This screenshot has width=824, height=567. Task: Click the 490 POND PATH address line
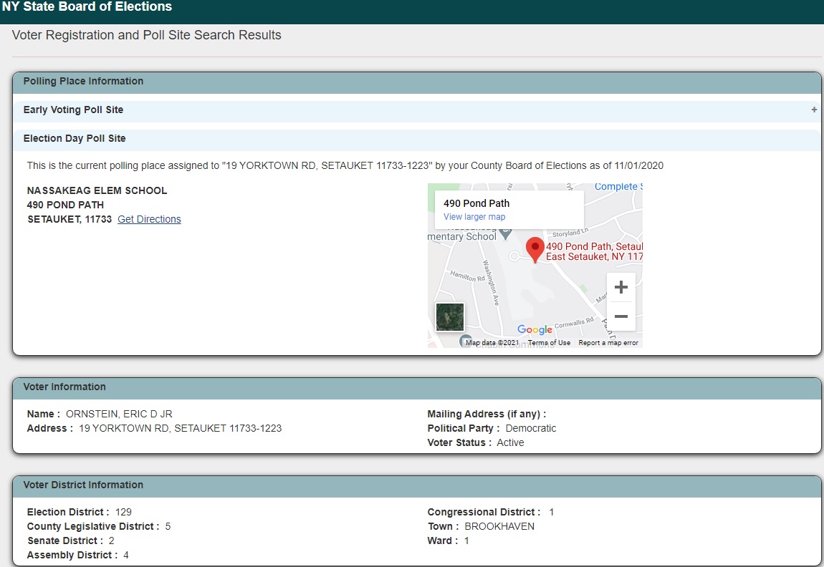pyautogui.click(x=66, y=205)
